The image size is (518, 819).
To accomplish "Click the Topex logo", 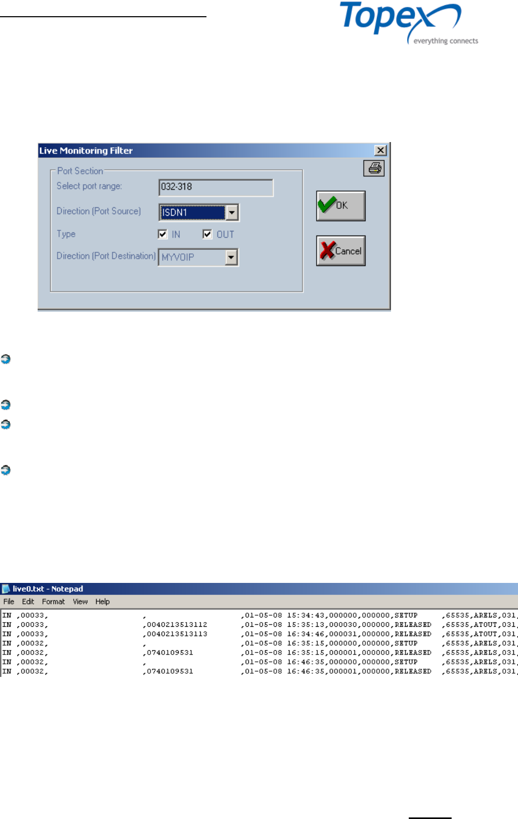I will click(x=409, y=23).
